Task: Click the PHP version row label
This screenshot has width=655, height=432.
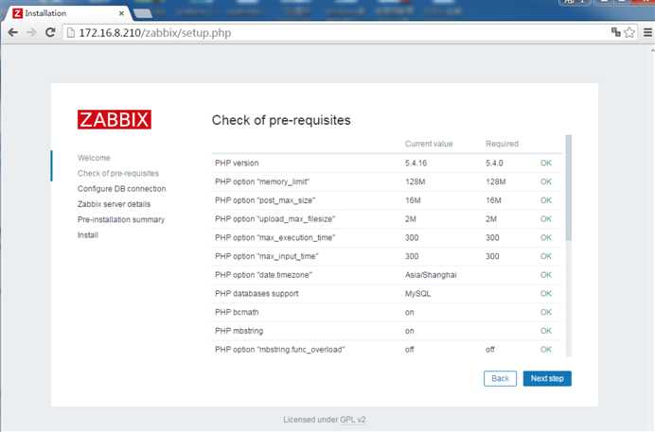Action: click(x=237, y=163)
